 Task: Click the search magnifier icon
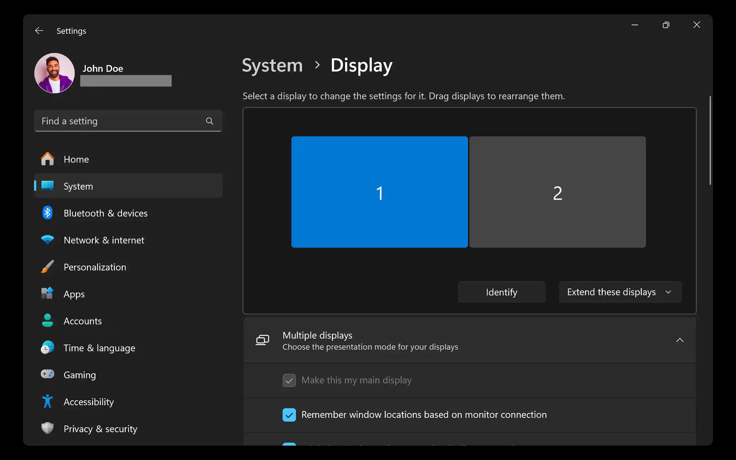210,121
